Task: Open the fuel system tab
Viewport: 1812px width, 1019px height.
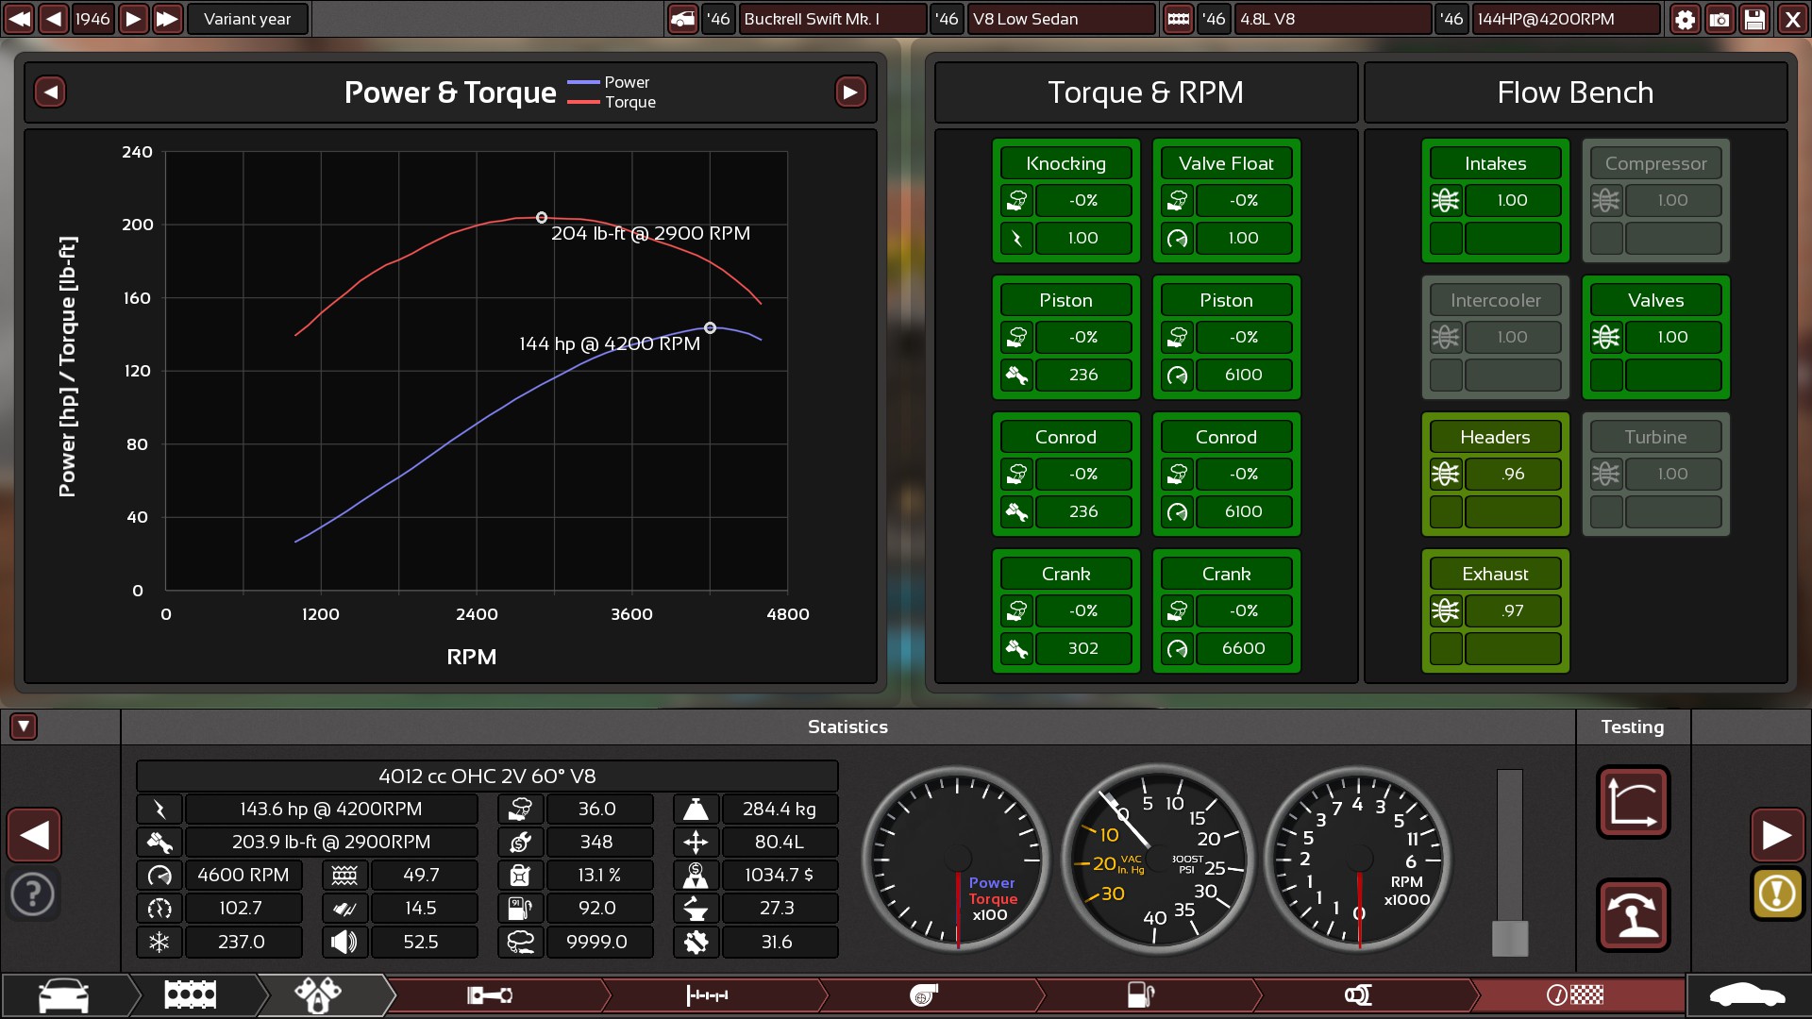Action: click(x=1140, y=994)
